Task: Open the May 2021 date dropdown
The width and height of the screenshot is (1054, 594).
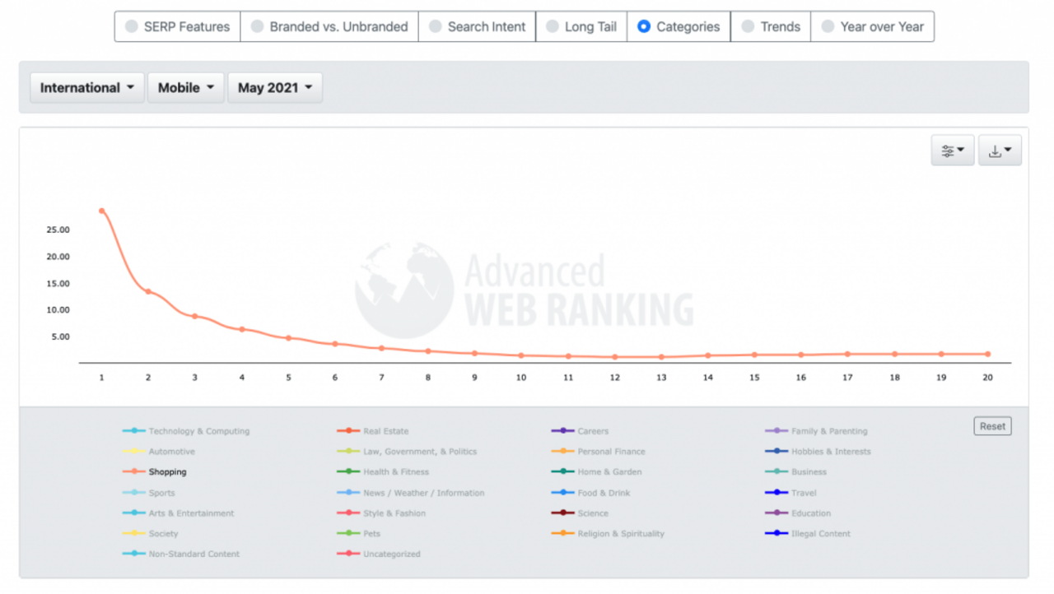Action: (275, 88)
